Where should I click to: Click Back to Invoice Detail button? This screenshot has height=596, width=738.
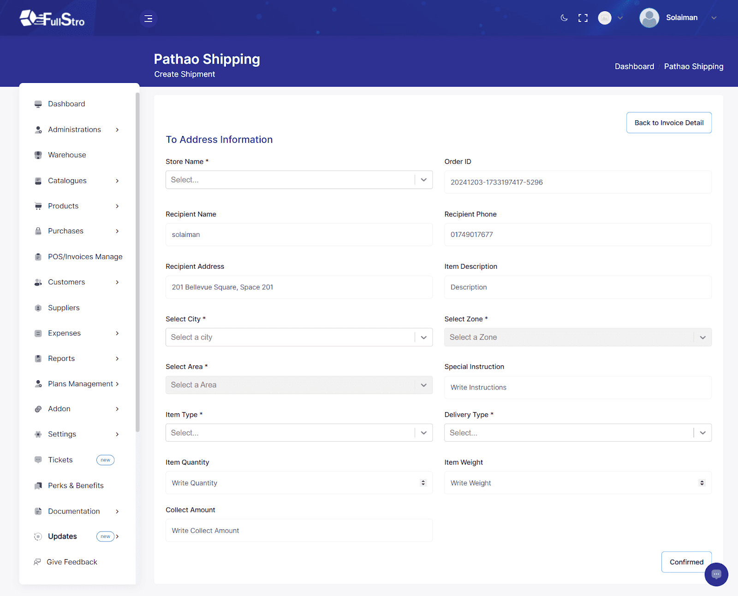pos(669,123)
